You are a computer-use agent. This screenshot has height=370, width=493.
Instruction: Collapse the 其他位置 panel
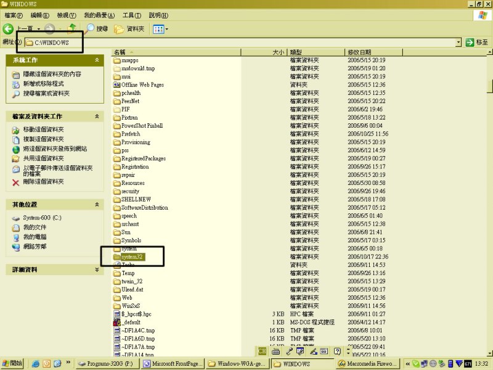pyautogui.click(x=97, y=205)
